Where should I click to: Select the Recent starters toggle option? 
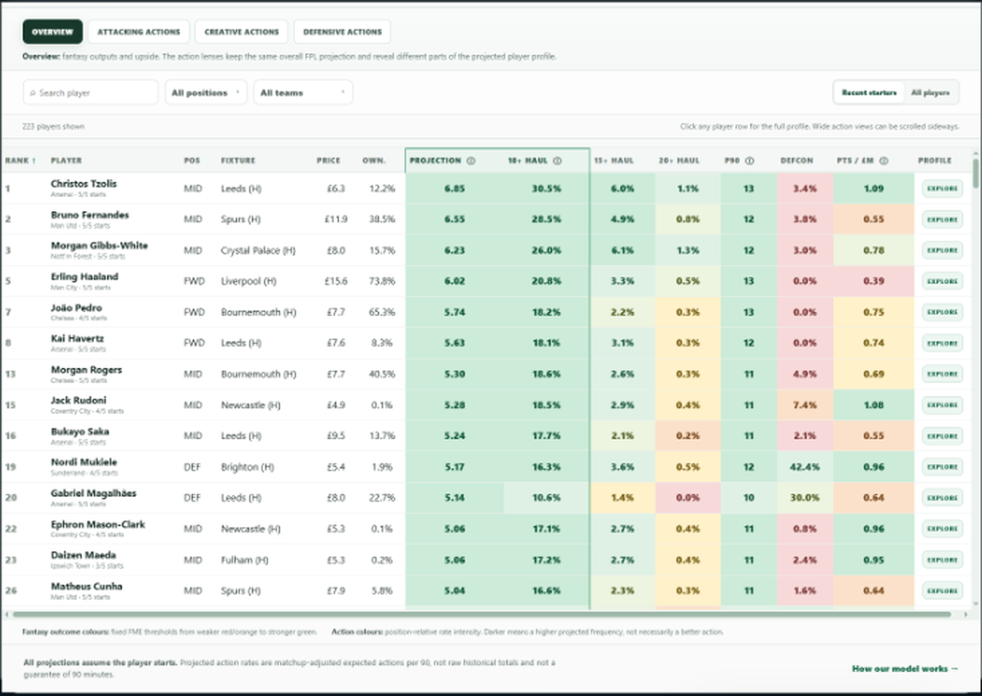(x=869, y=93)
